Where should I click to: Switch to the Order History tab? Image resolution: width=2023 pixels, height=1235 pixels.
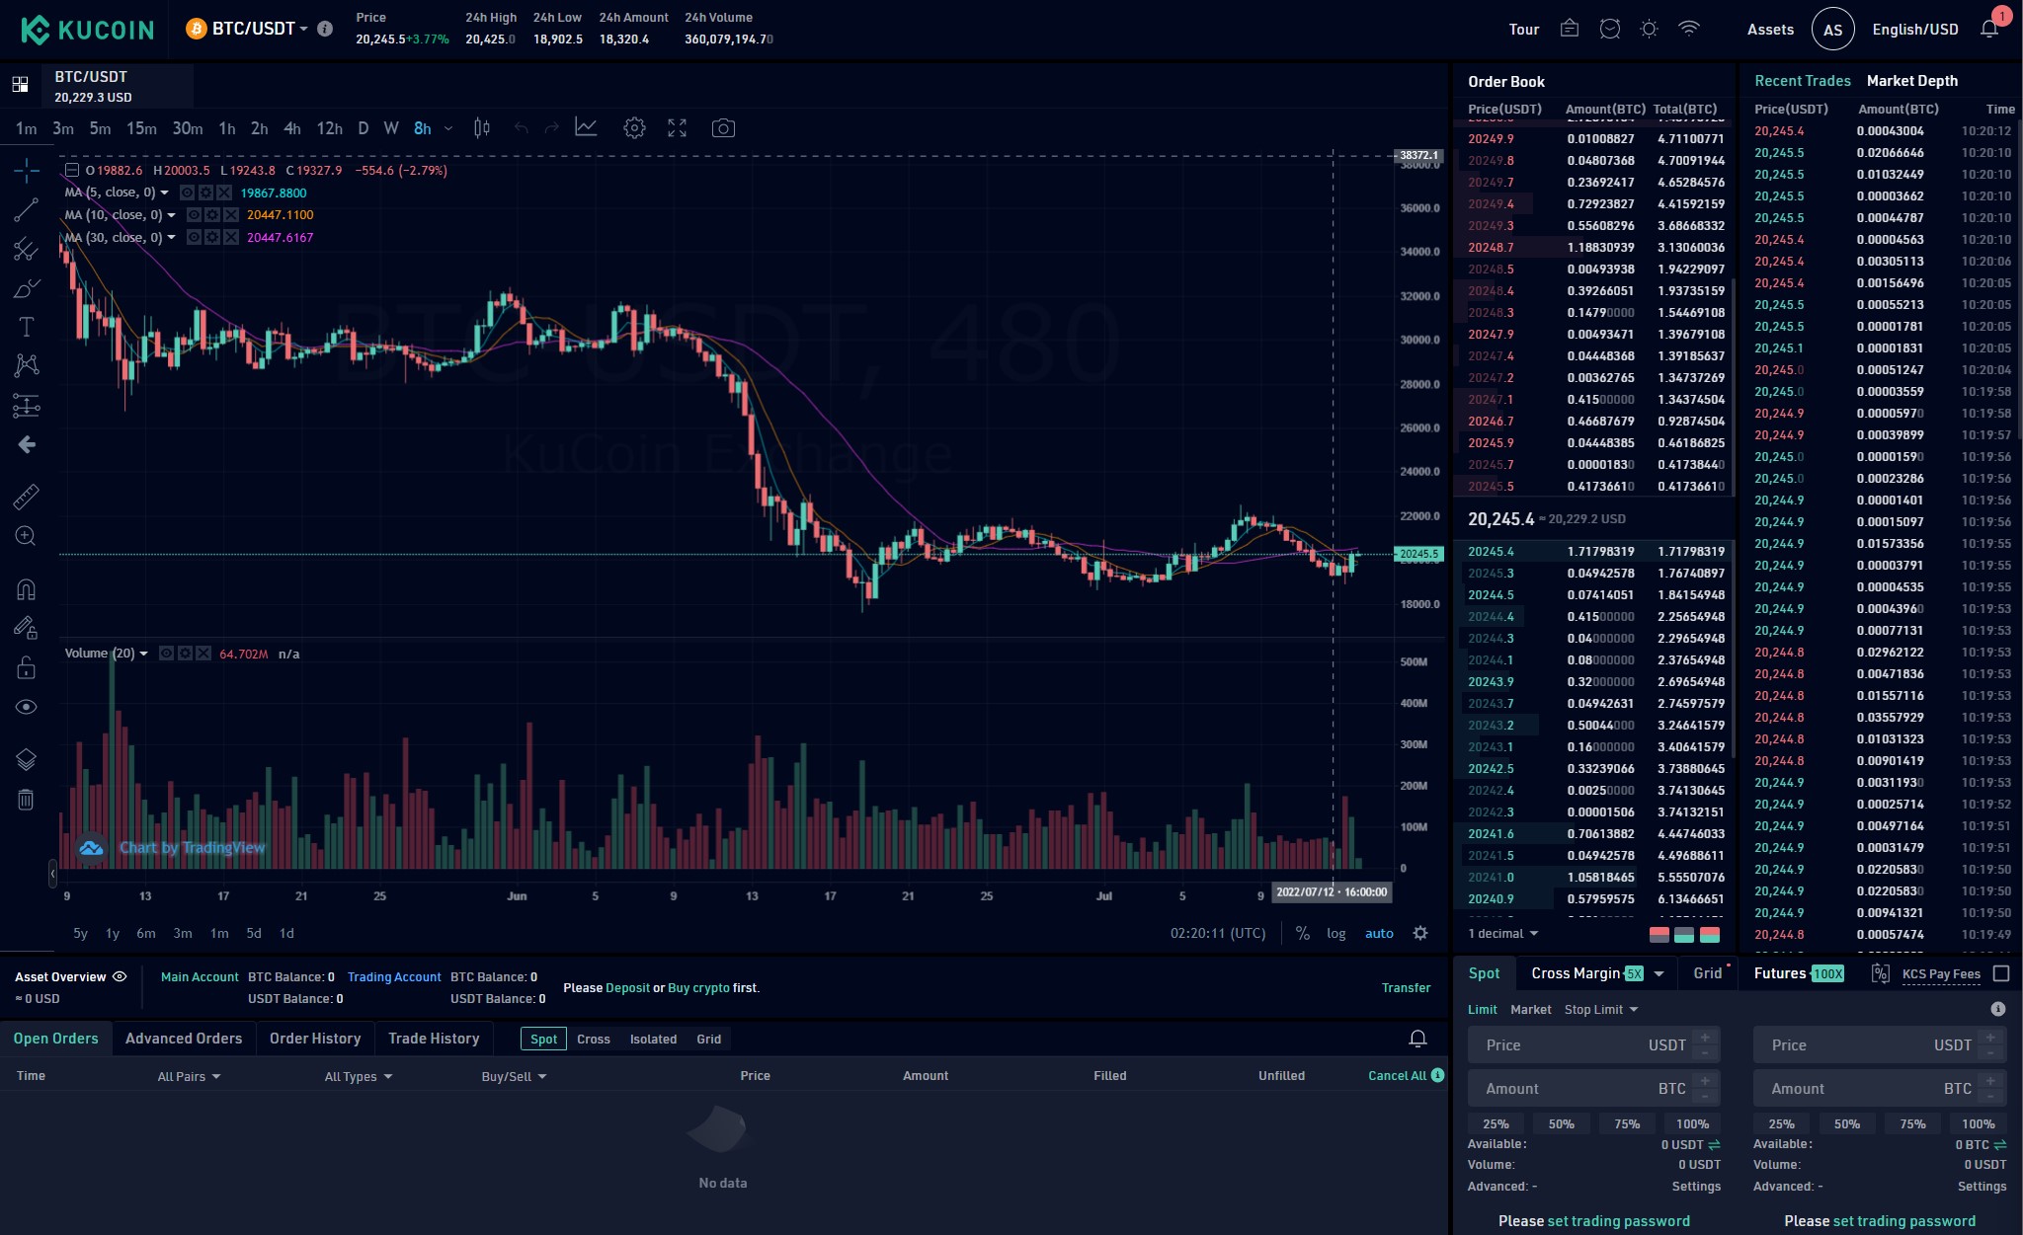pyautogui.click(x=315, y=1039)
